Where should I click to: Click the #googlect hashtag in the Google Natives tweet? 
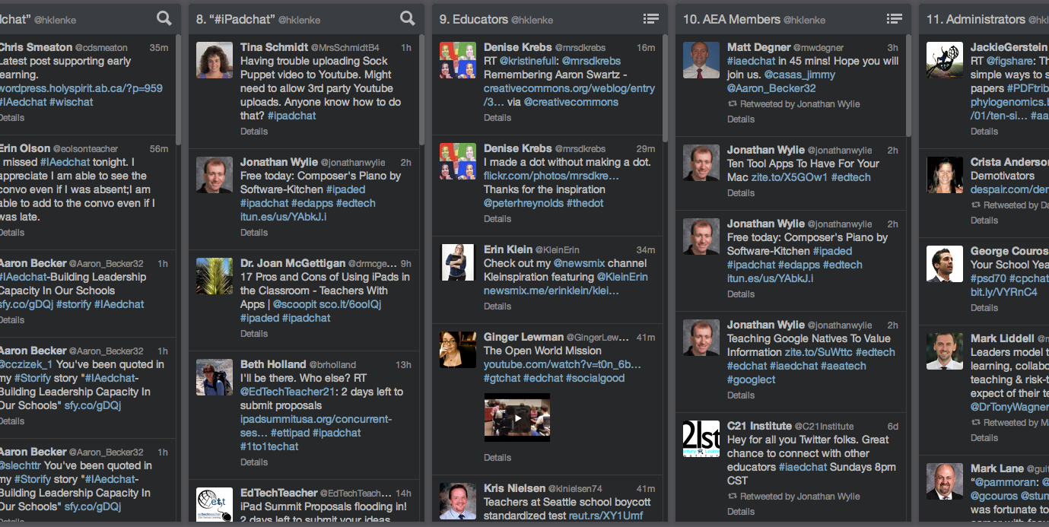click(752, 379)
